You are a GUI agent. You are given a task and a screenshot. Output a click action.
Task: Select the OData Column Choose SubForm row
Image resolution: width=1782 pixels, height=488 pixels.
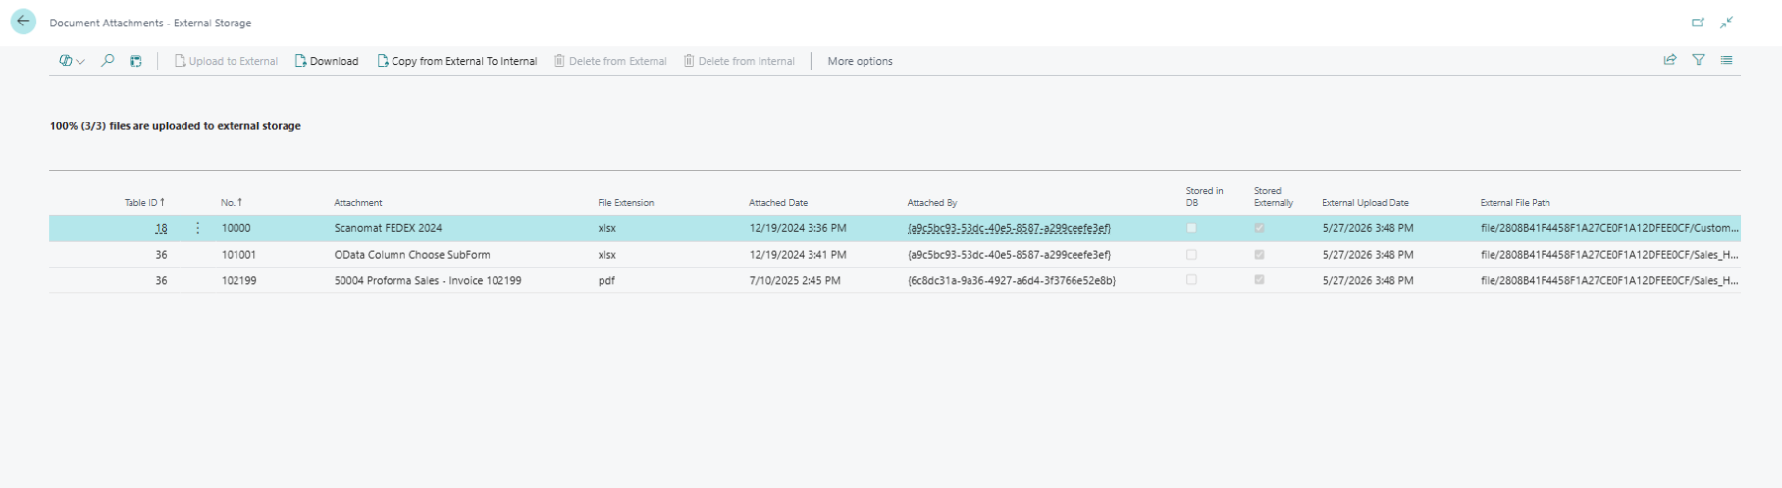tap(894, 255)
